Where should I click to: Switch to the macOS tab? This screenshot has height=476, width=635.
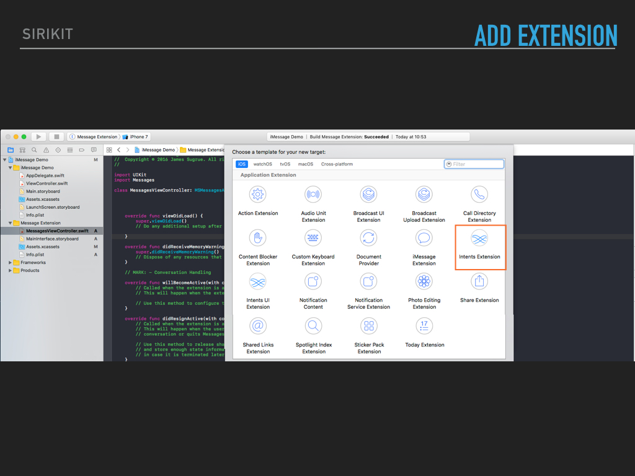(x=305, y=164)
